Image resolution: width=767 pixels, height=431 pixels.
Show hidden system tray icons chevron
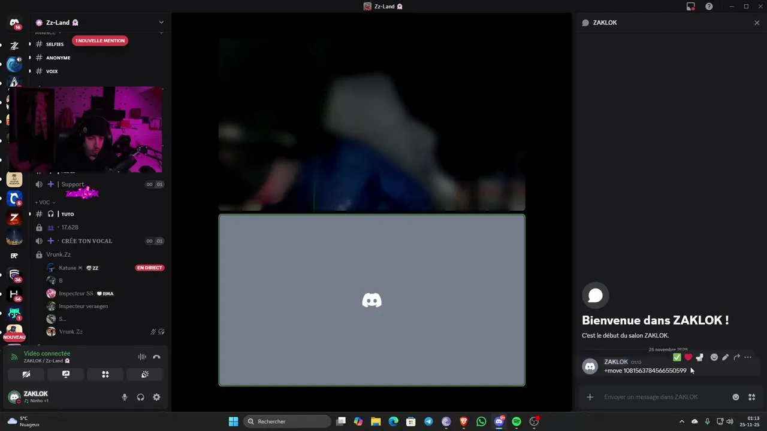(681, 421)
